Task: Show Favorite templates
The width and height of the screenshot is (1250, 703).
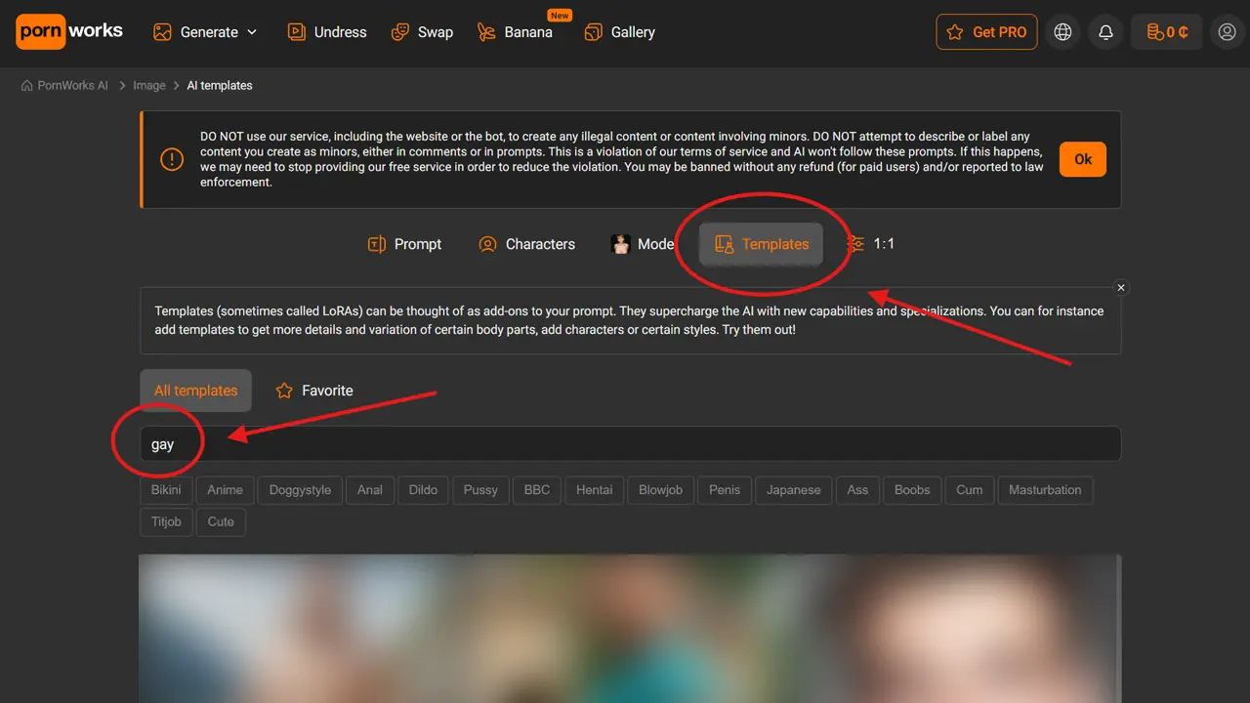Action: (313, 391)
